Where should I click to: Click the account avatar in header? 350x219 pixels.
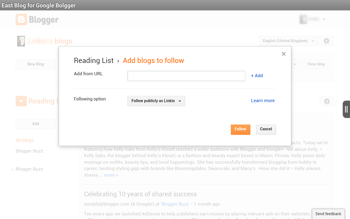click(303, 19)
